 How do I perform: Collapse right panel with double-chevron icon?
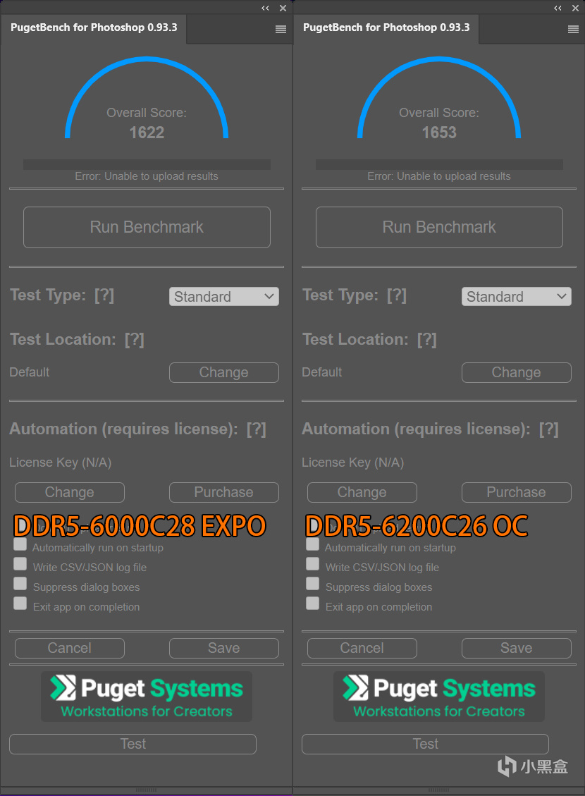pos(558,8)
